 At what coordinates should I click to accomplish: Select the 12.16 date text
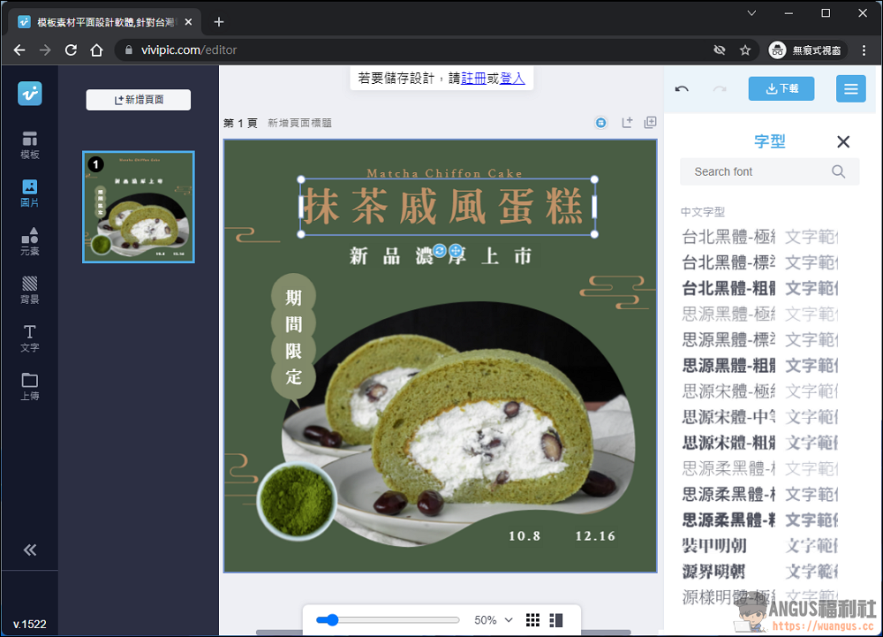595,535
